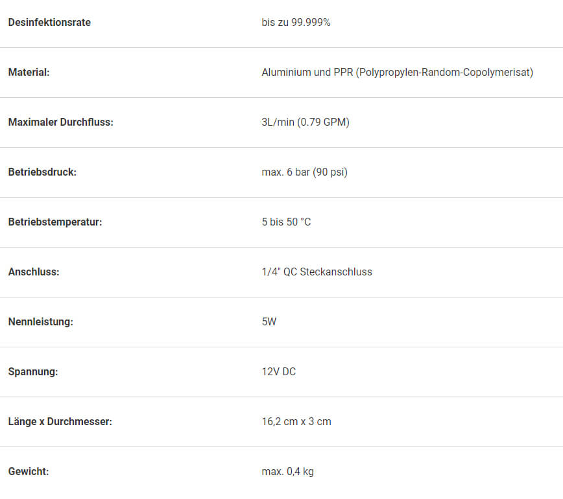Select the Desinfektionsrate label

[49, 22]
